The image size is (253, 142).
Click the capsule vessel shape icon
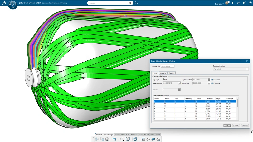point(148,139)
